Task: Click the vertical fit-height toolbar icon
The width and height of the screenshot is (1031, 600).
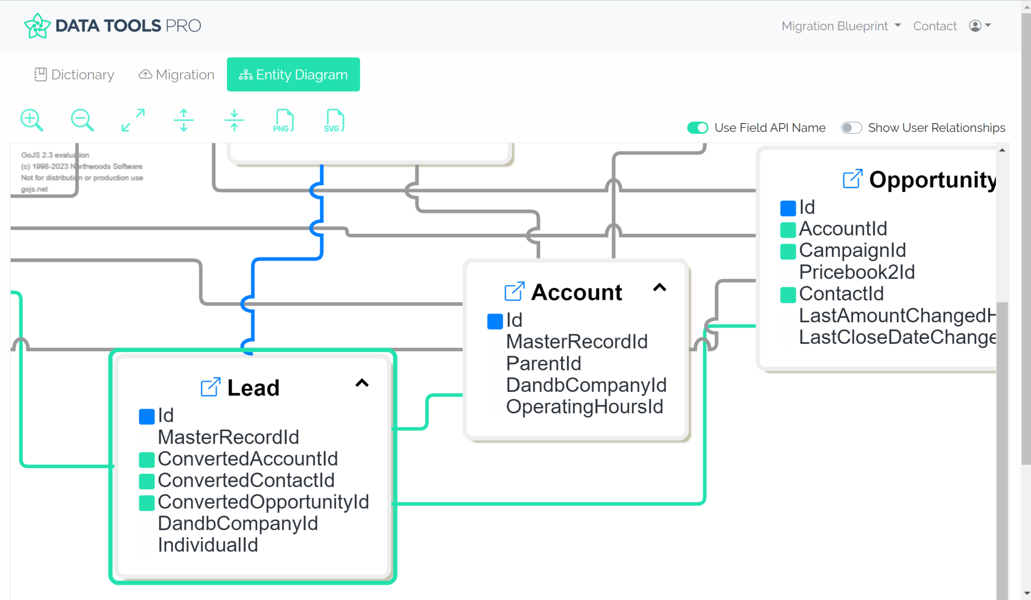Action: pos(183,120)
